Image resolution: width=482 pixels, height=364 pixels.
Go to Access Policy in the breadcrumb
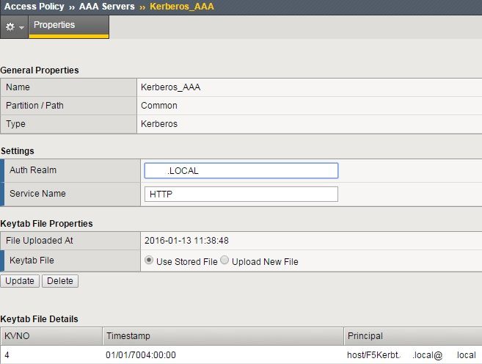[33, 7]
